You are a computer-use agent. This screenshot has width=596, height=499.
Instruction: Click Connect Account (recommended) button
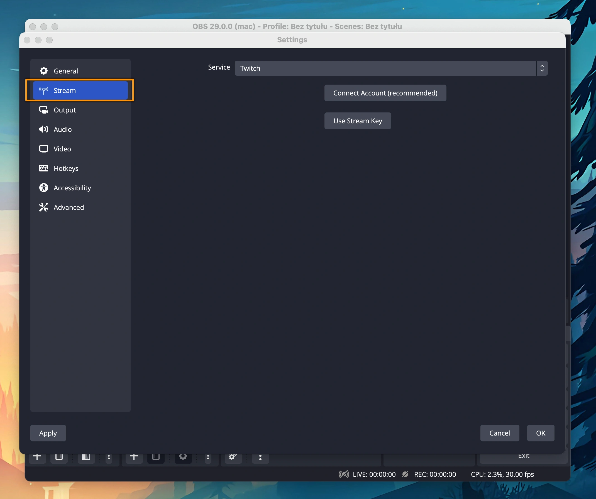click(385, 93)
